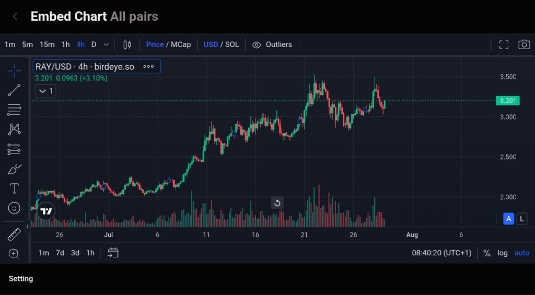Switch to the 15m timeframe
Viewport: 535px width, 295px height.
click(x=47, y=44)
